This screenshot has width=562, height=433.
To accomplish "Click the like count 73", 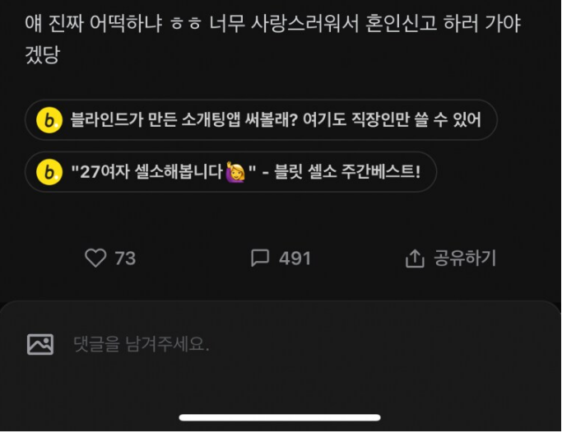I will pos(125,258).
